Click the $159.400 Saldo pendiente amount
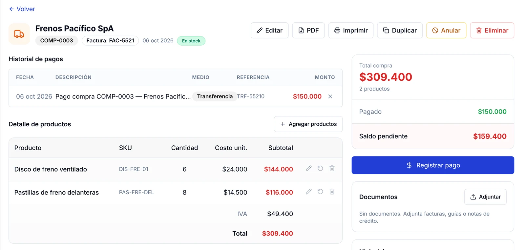 coord(490,136)
